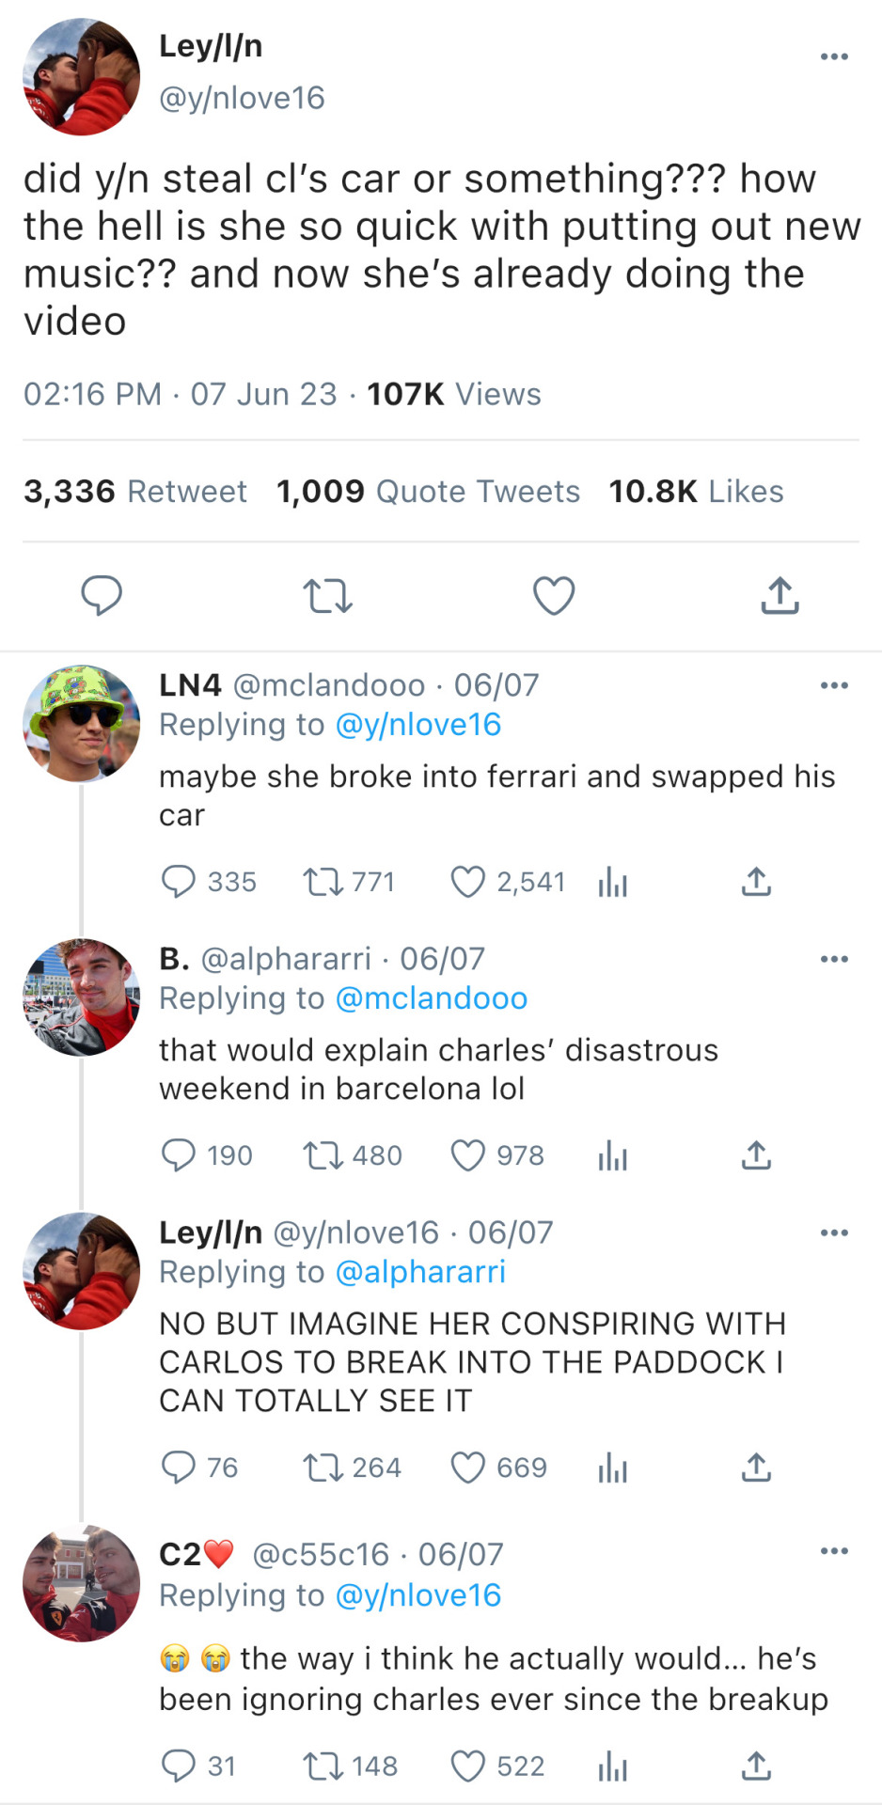Image resolution: width=882 pixels, height=1805 pixels.
Task: Open more options on main tweet
Action: [834, 56]
